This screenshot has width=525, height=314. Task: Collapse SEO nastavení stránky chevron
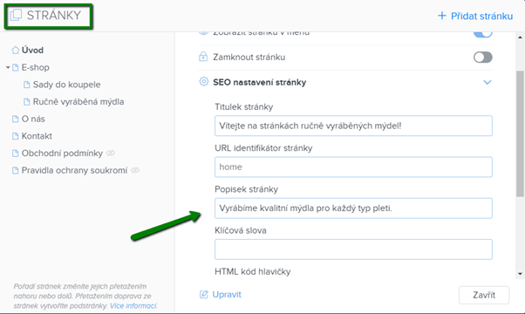(x=487, y=82)
